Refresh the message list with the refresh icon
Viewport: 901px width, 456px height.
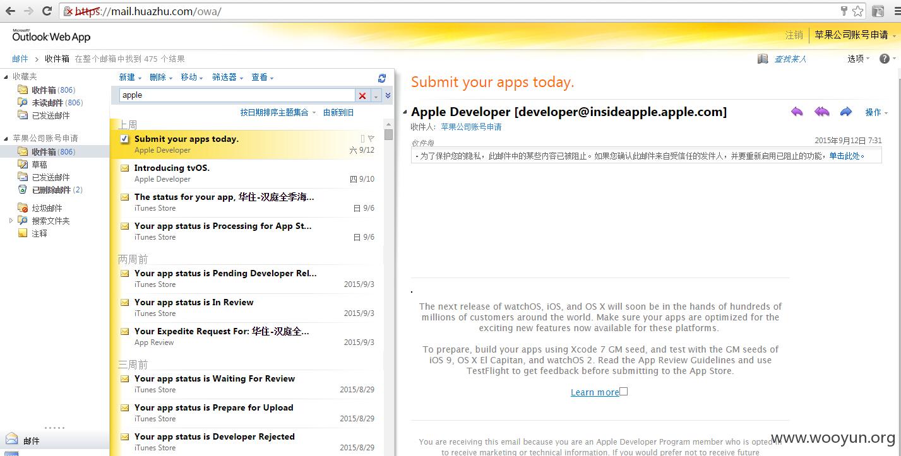tap(381, 78)
